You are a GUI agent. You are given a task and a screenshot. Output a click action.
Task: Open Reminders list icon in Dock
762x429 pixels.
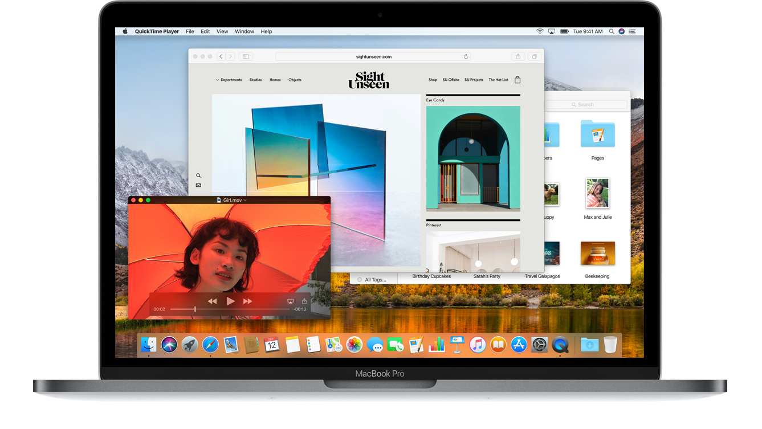313,345
